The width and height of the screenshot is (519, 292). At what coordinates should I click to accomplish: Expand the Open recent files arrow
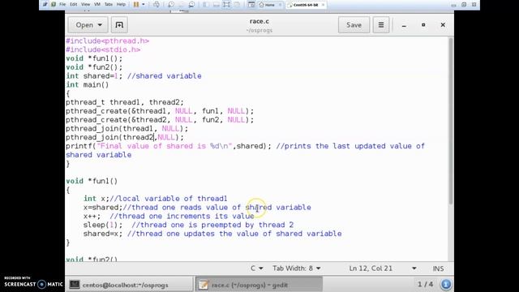(100, 25)
